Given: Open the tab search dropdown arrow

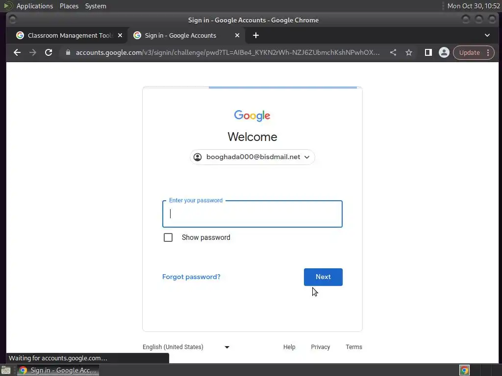Looking at the screenshot, I should pos(487,35).
